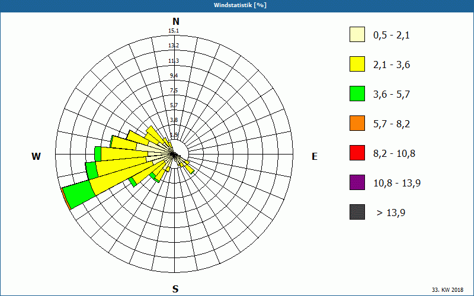The height and width of the screenshot is (296, 474).
Task: Click the legend label '5,7 - 8,2'
Action: (392, 124)
